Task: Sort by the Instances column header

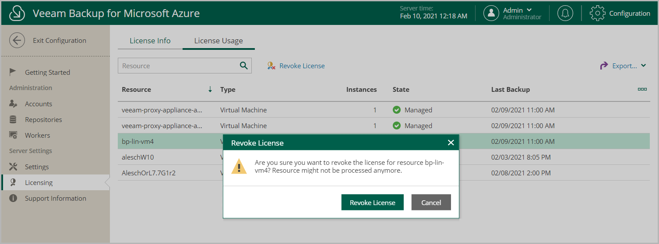Action: pyautogui.click(x=361, y=89)
